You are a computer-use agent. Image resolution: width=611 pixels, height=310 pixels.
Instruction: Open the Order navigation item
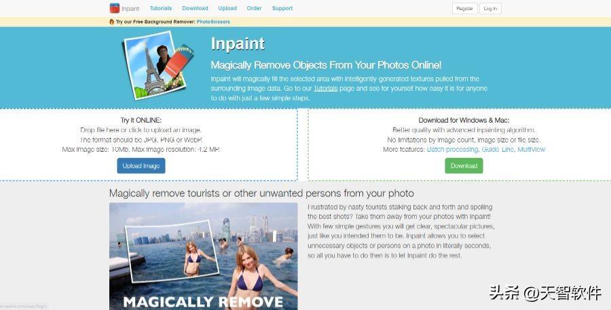tap(254, 8)
